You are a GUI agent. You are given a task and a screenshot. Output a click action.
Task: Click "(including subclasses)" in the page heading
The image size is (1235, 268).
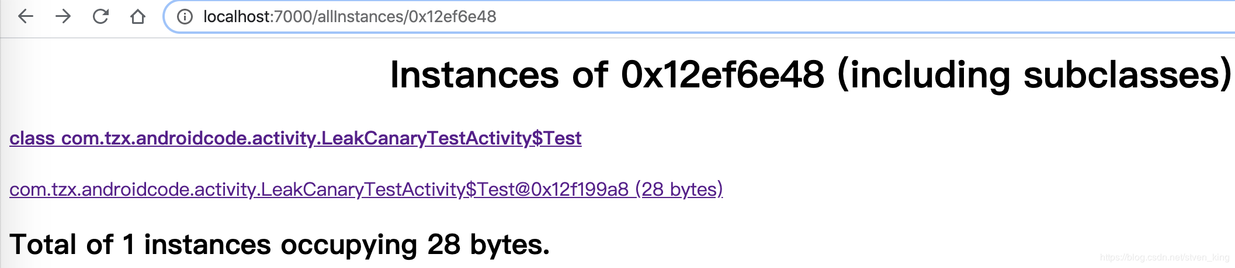click(x=1034, y=75)
